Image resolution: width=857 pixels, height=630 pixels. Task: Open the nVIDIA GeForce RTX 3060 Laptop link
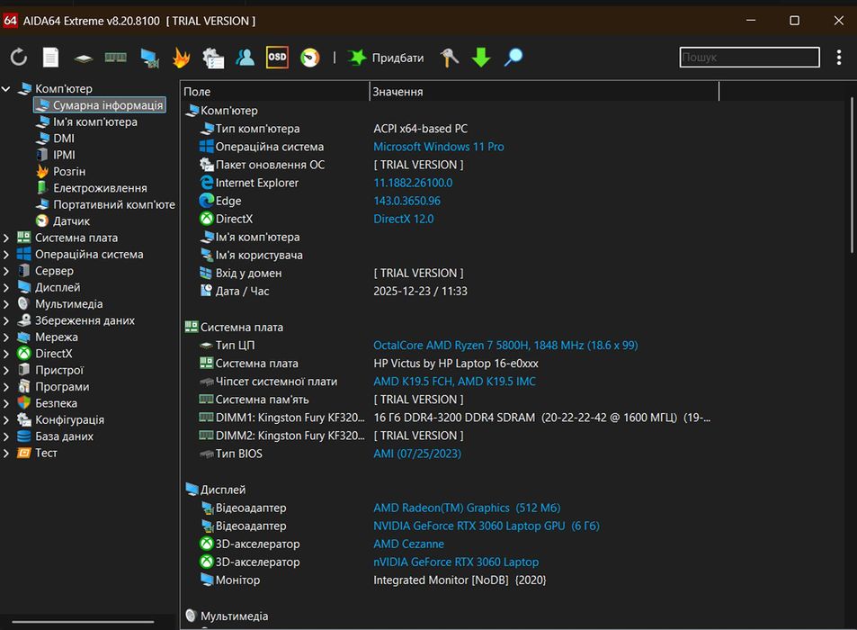(x=456, y=562)
